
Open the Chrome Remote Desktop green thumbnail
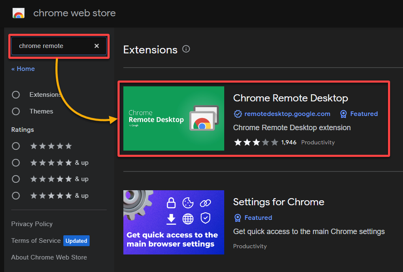174,118
